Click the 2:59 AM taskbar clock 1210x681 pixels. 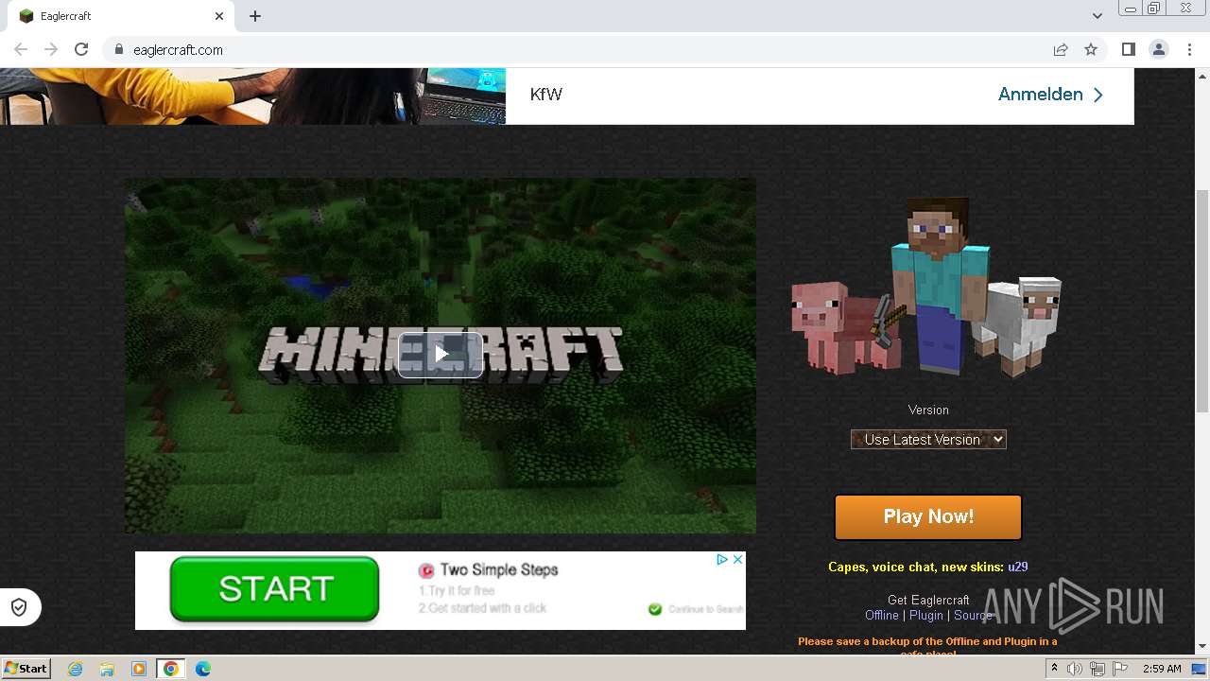point(1162,669)
